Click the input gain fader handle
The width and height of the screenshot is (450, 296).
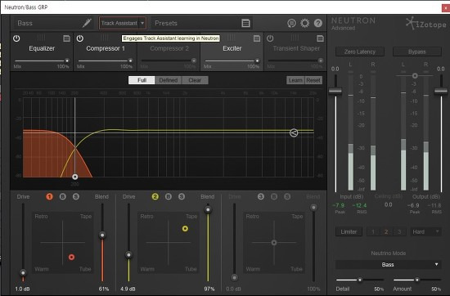pyautogui.click(x=335, y=92)
